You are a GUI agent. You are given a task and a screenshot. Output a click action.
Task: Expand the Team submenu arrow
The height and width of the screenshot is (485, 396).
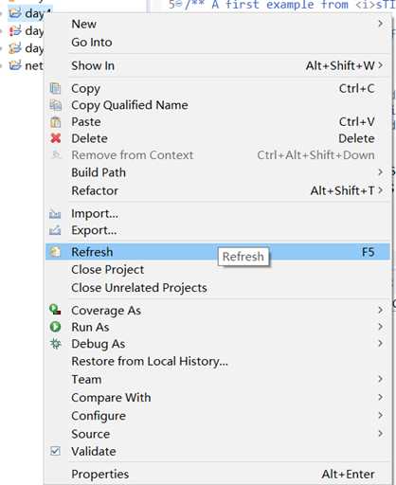coord(381,379)
